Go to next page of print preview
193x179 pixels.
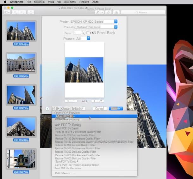tap(95, 101)
